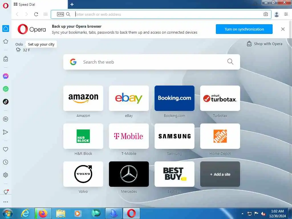Open Windows Media Player in taskbar
Viewport: 292px width, 219px height.
(x=78, y=213)
